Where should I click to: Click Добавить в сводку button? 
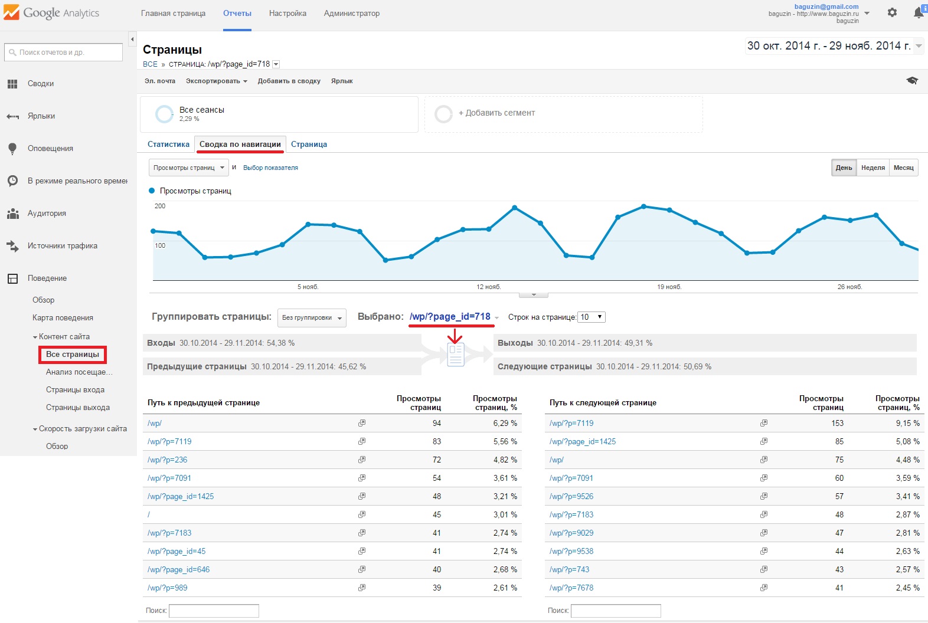(x=289, y=81)
